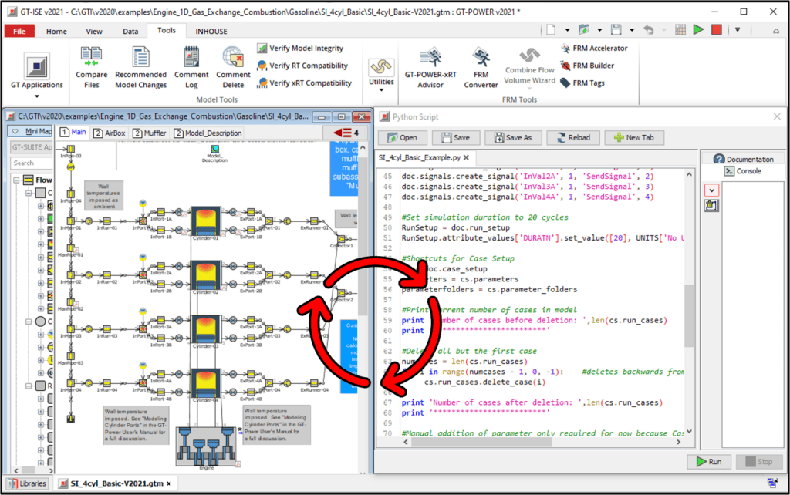
Task: Collapse the ribbon with the chevron
Action: [x=776, y=31]
